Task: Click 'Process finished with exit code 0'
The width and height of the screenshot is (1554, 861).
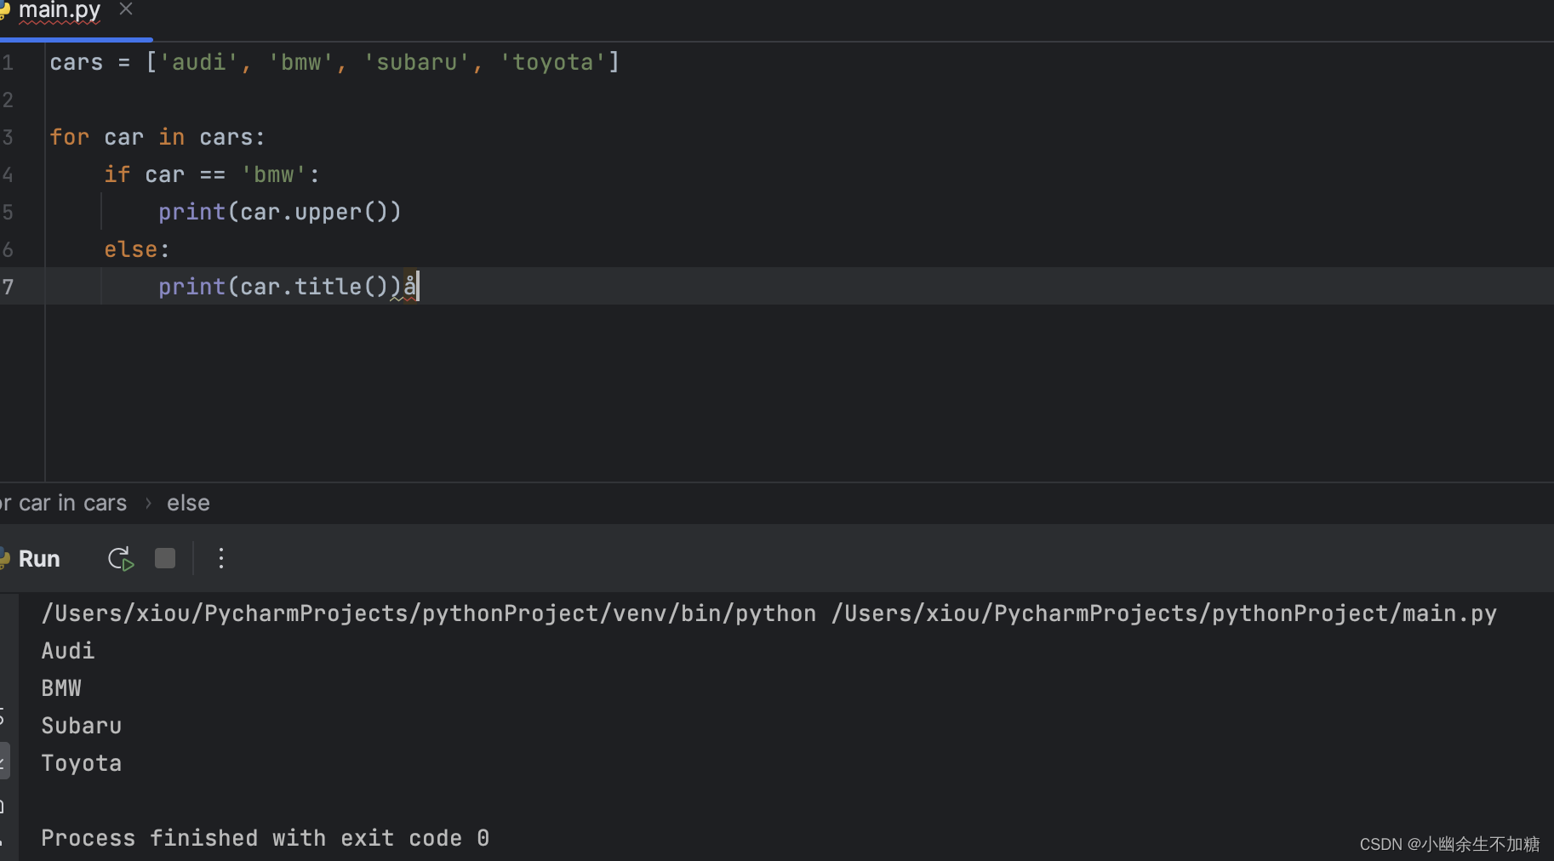Action: tap(266, 838)
